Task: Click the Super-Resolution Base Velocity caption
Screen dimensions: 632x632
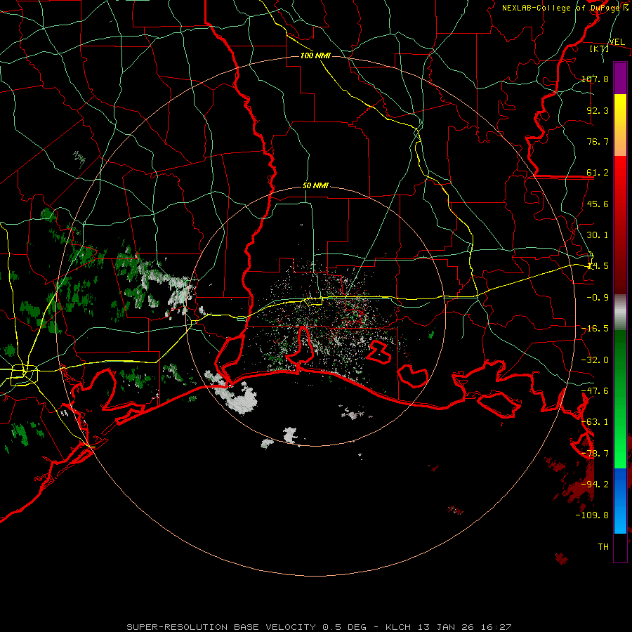Action: point(319,627)
